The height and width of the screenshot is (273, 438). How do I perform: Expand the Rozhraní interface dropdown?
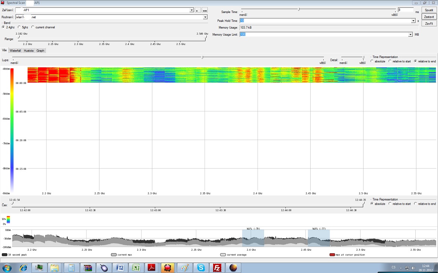(205, 17)
